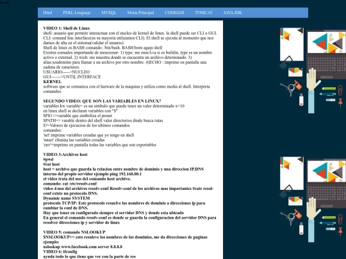Click the line 'USUARIO------>NUCLEO'
346x259 pixels.
click(x=67, y=72)
